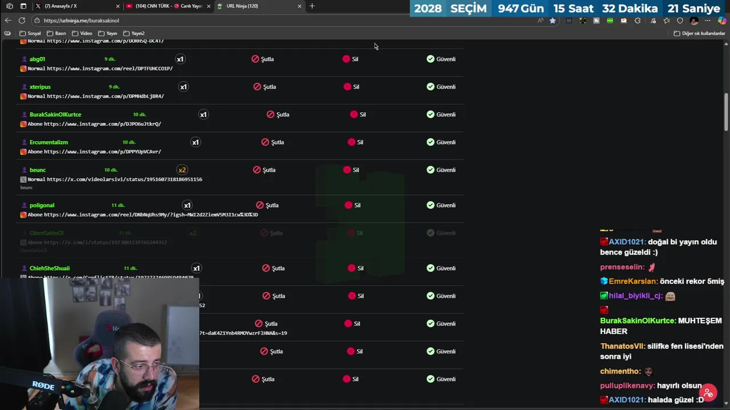Click the back navigation arrow
730x410 pixels.
pos(8,20)
